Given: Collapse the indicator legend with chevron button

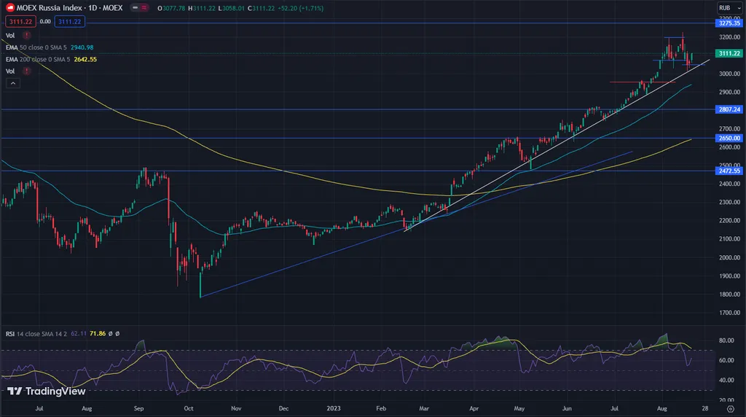Looking at the screenshot, I should [x=12, y=83].
